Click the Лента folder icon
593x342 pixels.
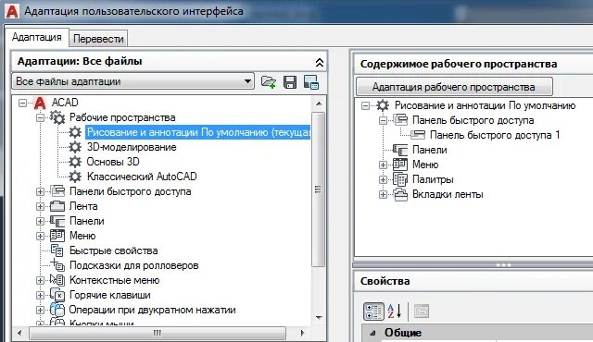tap(57, 206)
